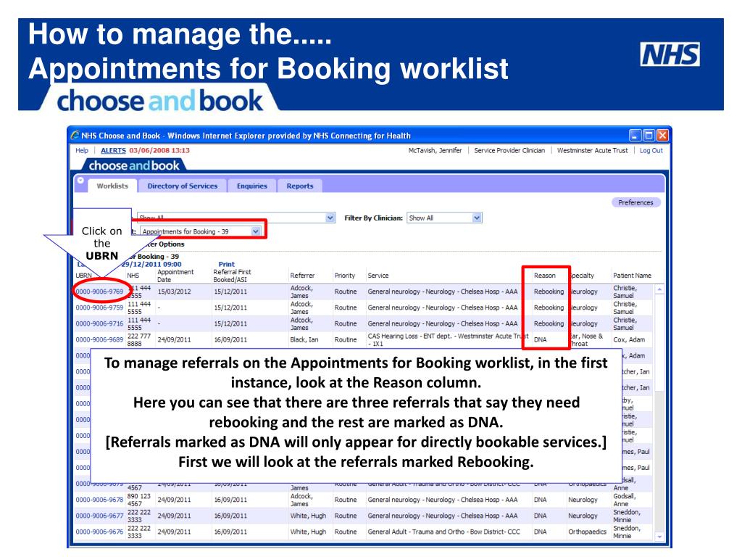Click the "Service Provider Clinician" role text
This screenshot has height=557, width=742.
509,150
